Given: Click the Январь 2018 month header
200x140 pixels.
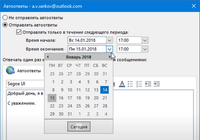Looking at the screenshot, I should coord(79,57).
